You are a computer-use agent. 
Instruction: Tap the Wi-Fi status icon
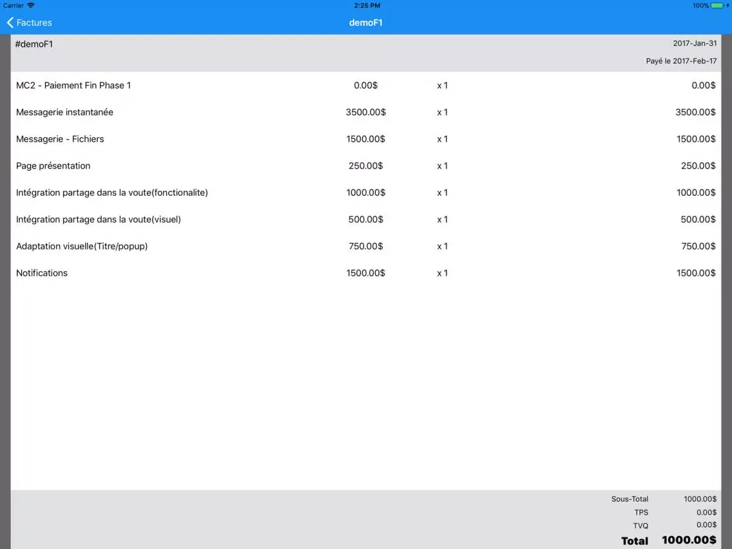click(x=31, y=6)
